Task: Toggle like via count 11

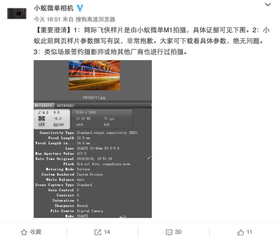Action: [249, 232]
